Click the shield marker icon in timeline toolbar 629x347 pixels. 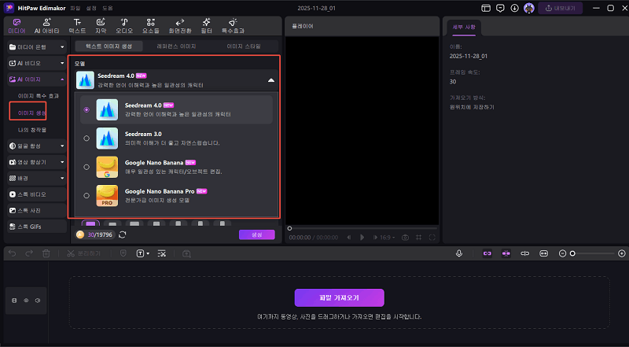123,253
